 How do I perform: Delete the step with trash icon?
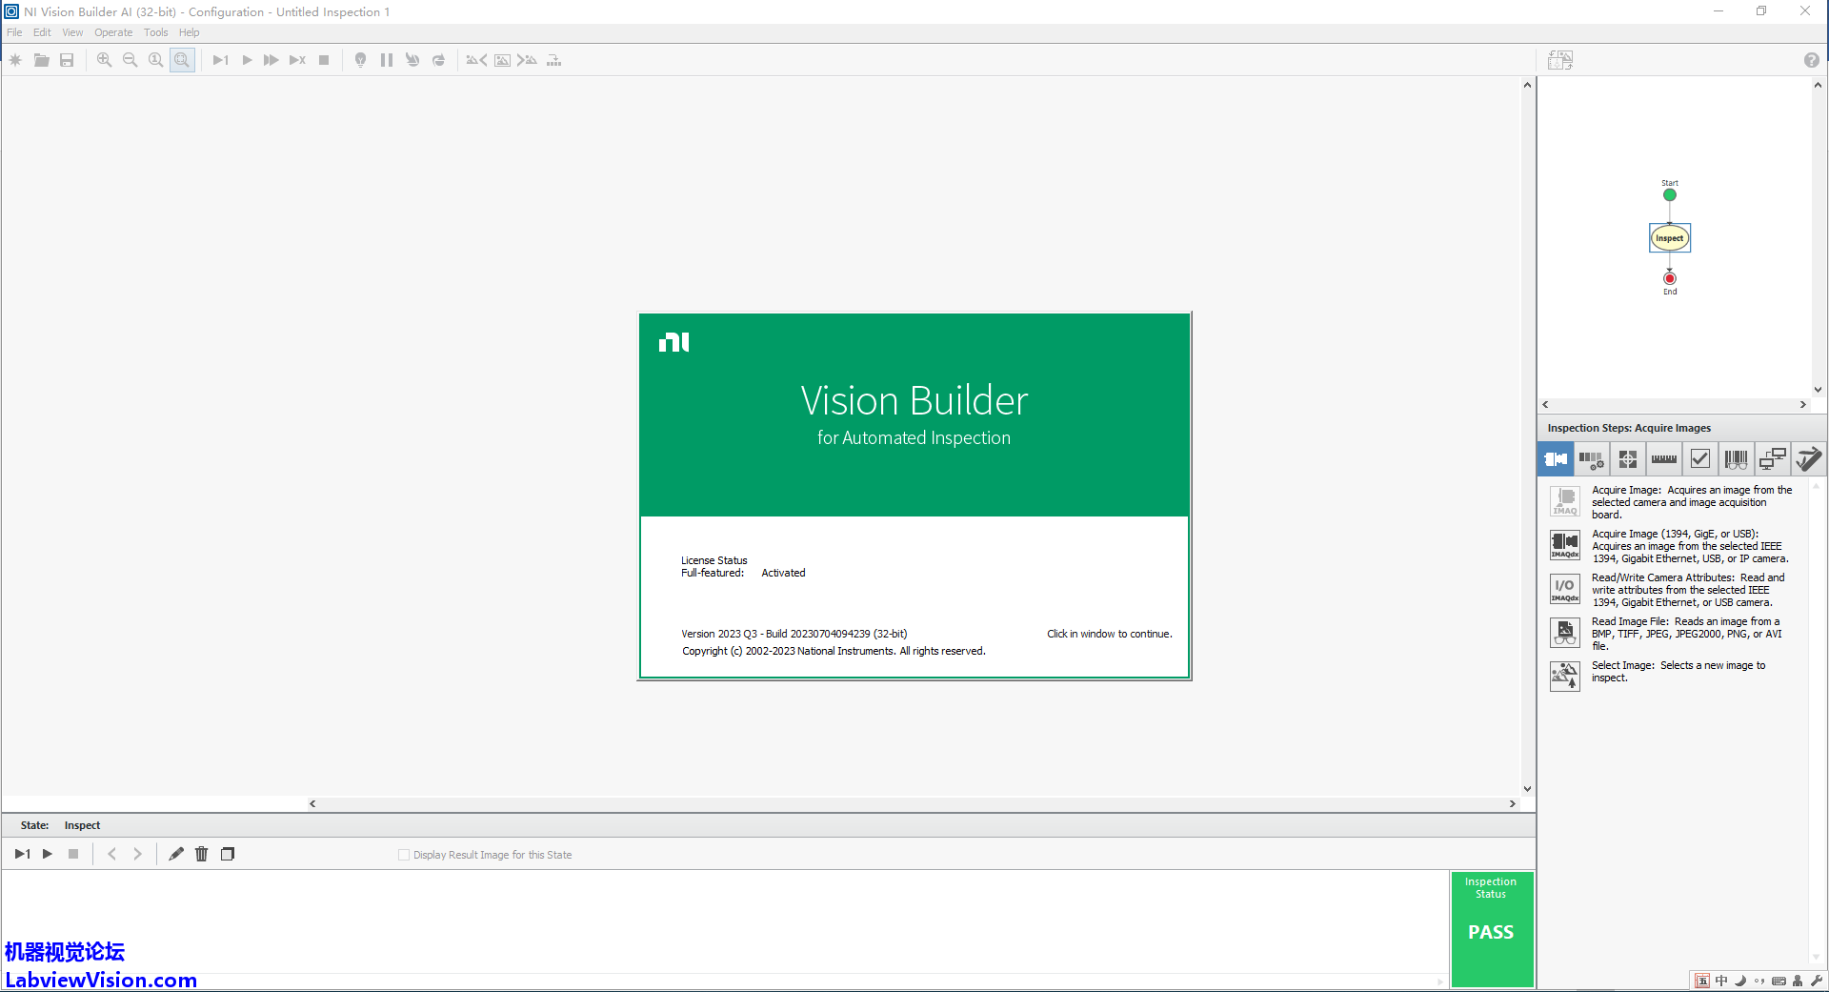click(202, 854)
